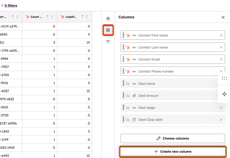Open first truncated column options menu
Viewport: 230px width, 158px height.
[x=17, y=17]
